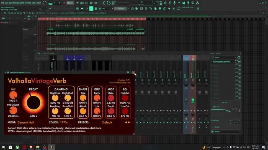Viewport: 268px width, 150px height.
Task: Select Pattern 1 in the playlist pattern list
Action: pos(6,22)
